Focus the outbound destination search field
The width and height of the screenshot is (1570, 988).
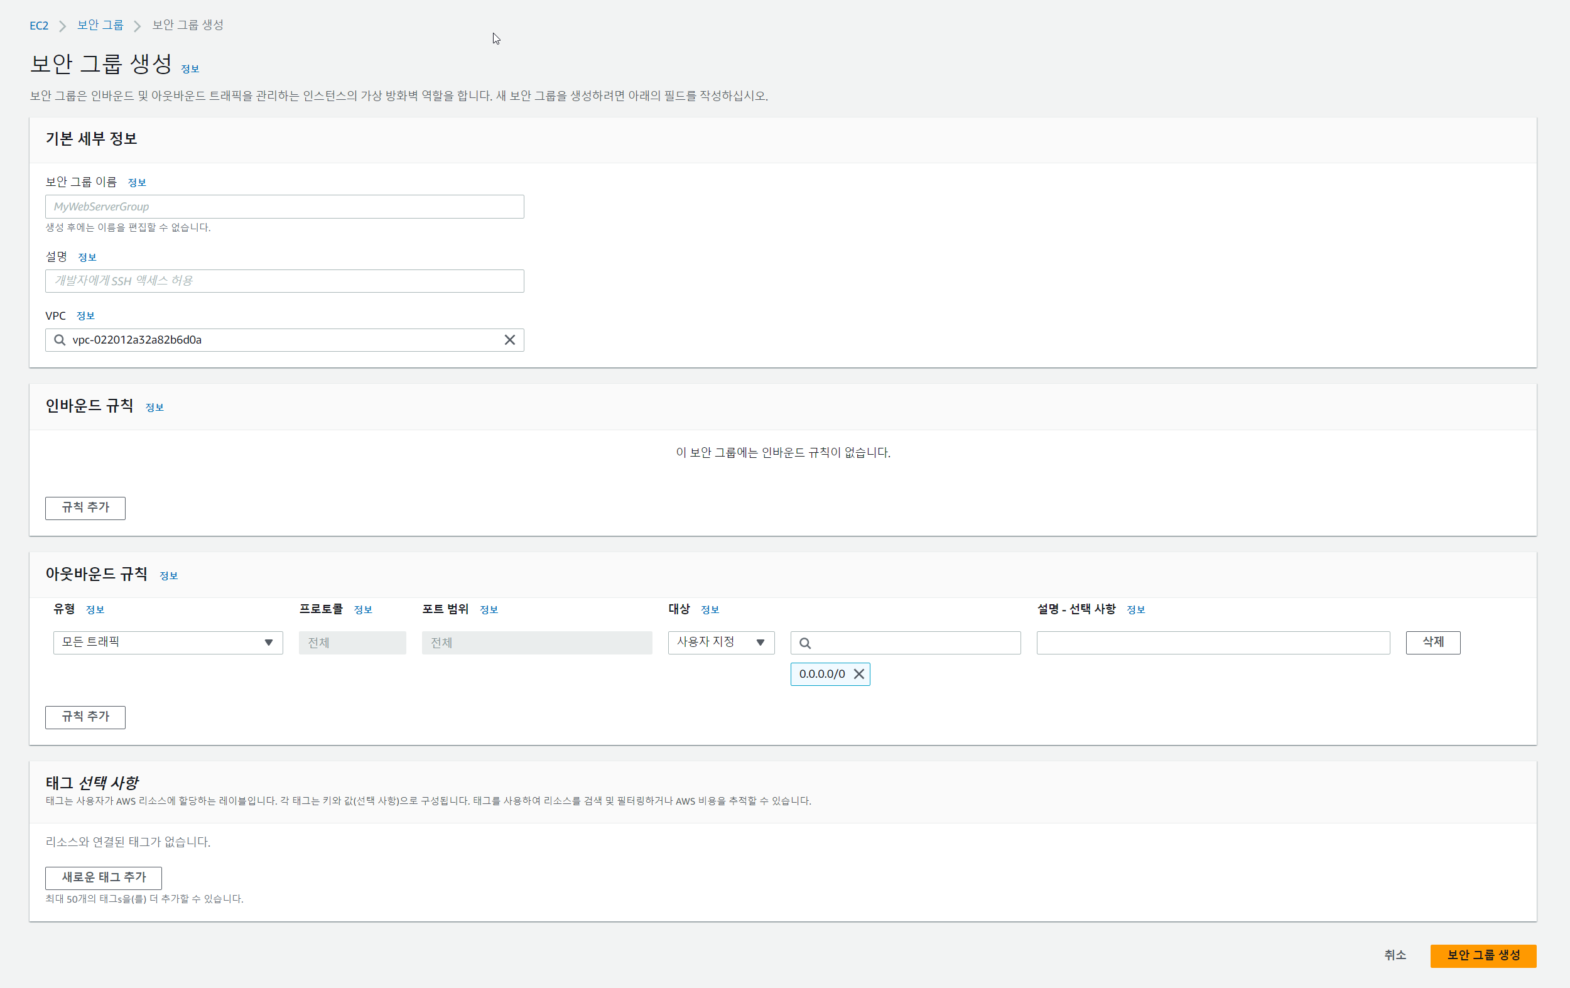pos(906,643)
